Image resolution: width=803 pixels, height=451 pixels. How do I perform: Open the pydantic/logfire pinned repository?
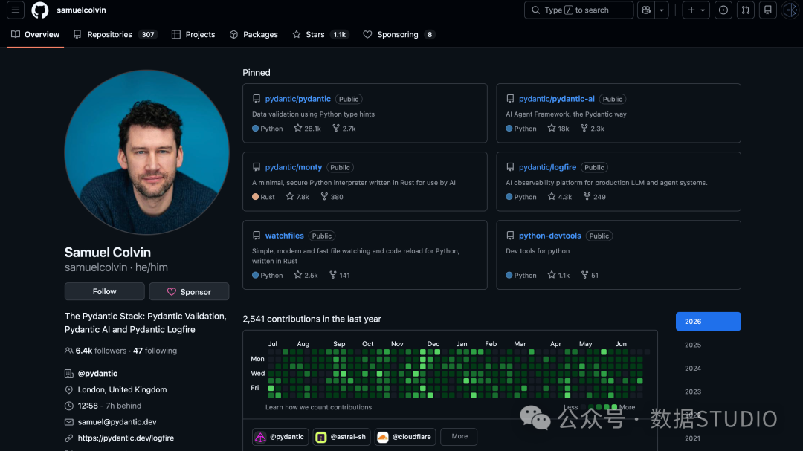547,167
